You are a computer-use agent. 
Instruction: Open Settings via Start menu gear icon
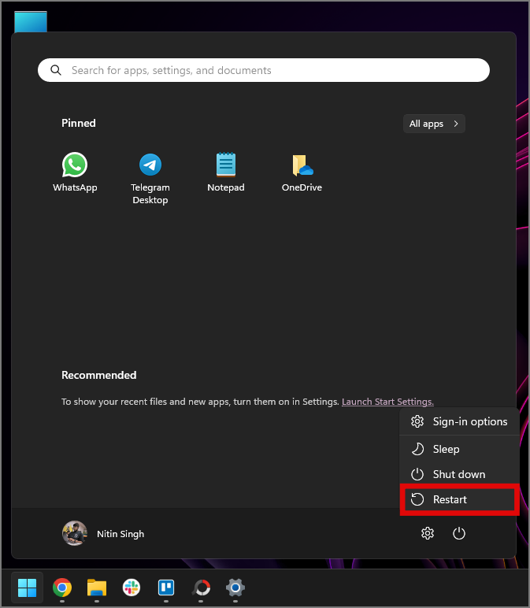pyautogui.click(x=428, y=533)
